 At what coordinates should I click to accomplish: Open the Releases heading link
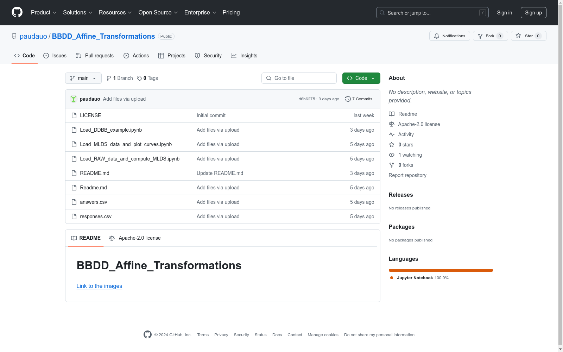click(401, 195)
